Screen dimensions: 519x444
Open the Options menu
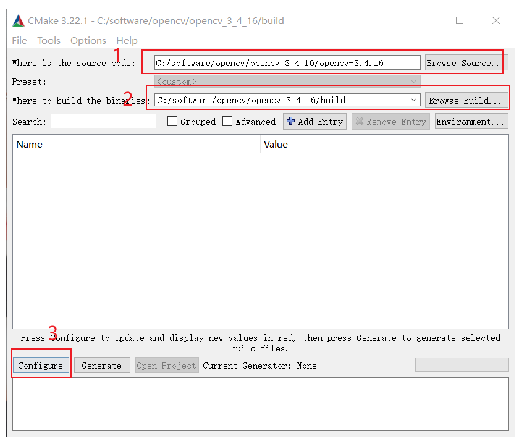click(88, 40)
